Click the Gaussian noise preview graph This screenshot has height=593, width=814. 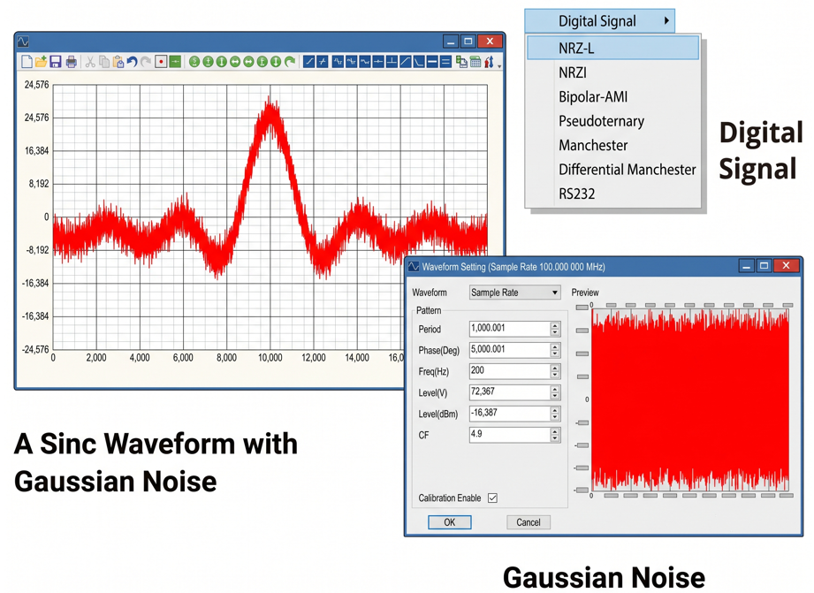[690, 399]
